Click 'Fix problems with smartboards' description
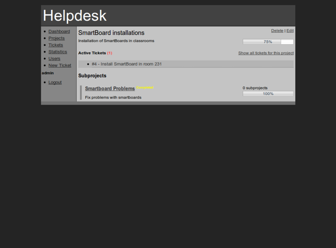Screen dimensions: 336x248 [113, 97]
